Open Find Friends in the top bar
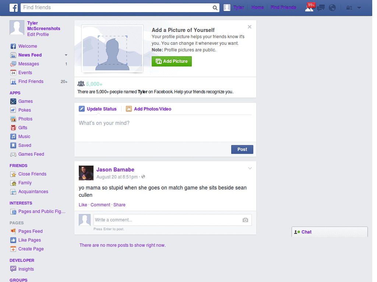This screenshot has width=377, height=282. [283, 8]
